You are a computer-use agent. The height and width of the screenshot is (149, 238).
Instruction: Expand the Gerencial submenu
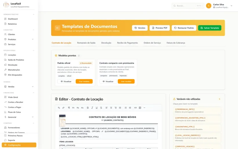33,117
